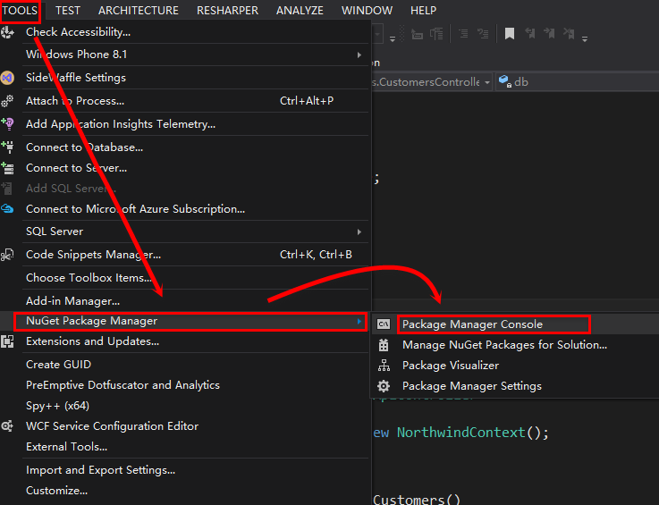Open the HELP menu
The height and width of the screenshot is (505, 659).
[423, 11]
